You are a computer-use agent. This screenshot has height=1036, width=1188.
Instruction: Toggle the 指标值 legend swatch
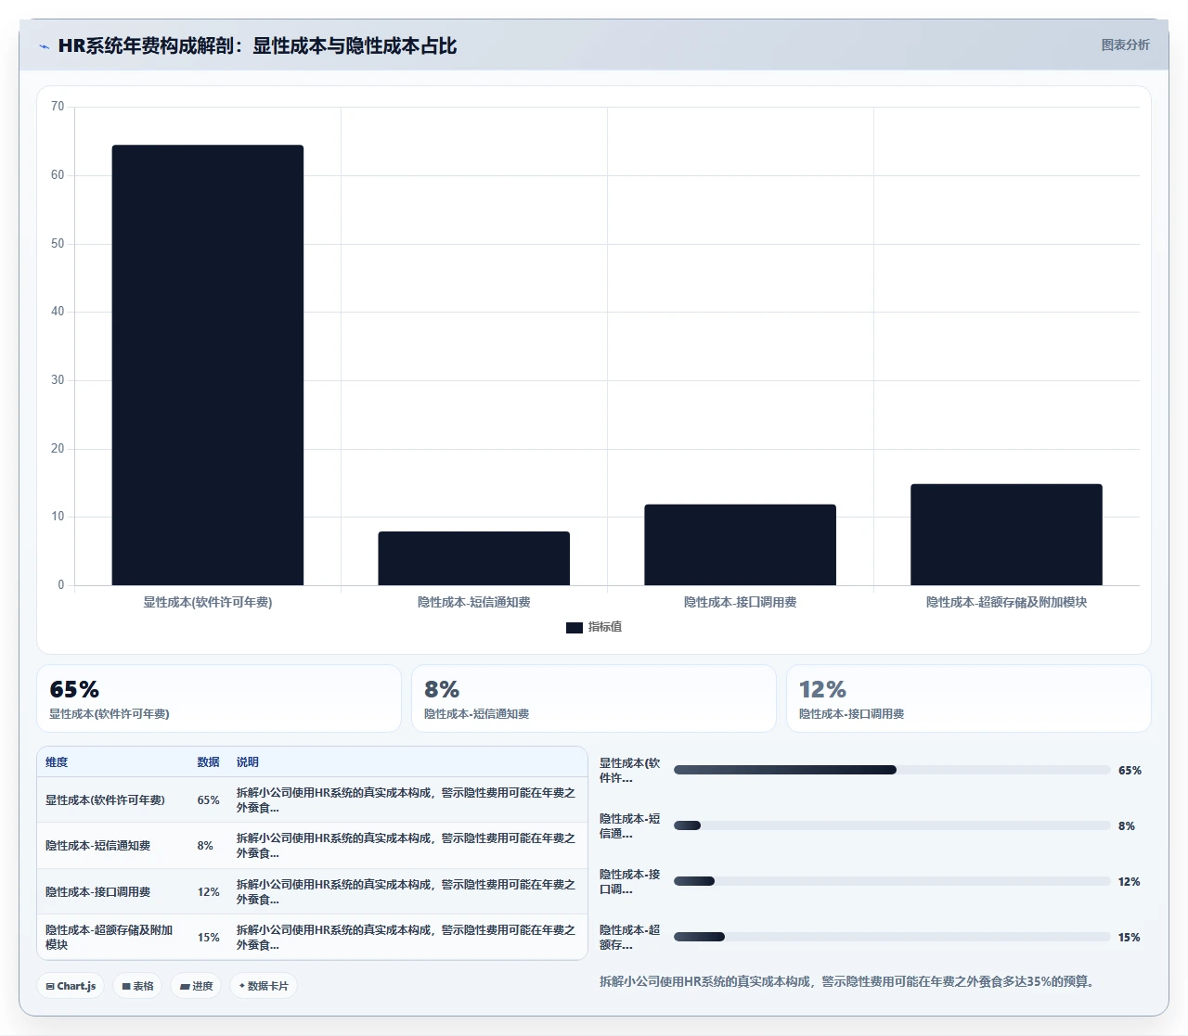tap(574, 628)
